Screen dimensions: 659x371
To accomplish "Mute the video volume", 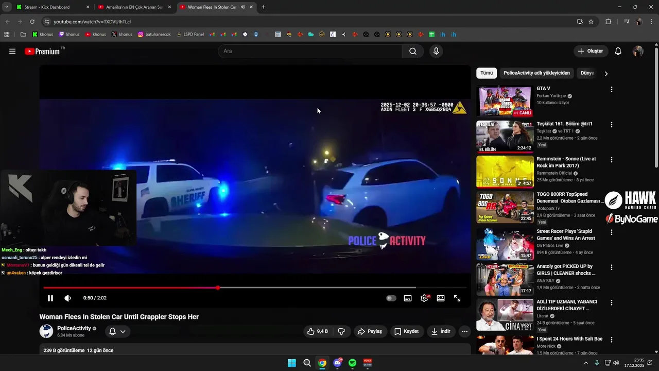I will coord(67,298).
